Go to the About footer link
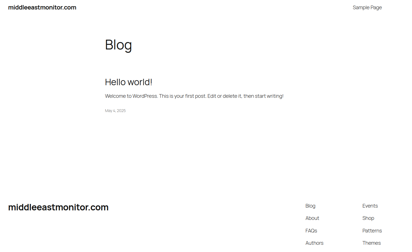412x252 pixels. pyautogui.click(x=312, y=218)
